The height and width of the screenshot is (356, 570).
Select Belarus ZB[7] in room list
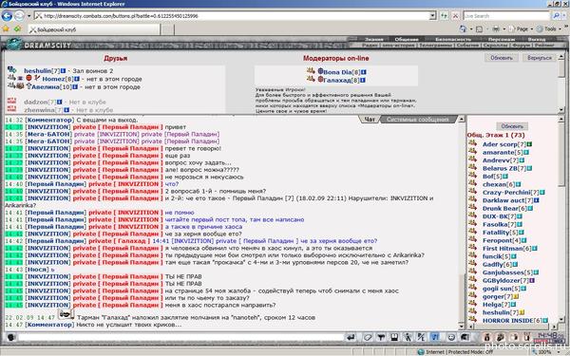pyautogui.click(x=504, y=168)
